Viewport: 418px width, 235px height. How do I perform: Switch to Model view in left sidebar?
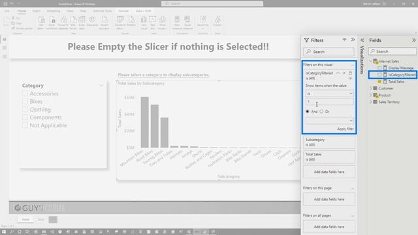coord(5,56)
